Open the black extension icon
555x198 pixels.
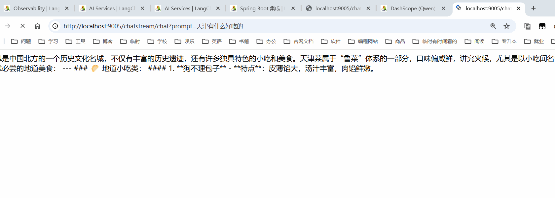pos(542,26)
